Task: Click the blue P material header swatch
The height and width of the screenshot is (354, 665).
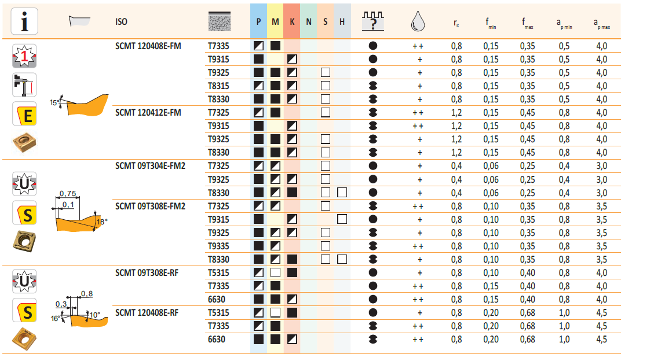Action: pyautogui.click(x=258, y=22)
